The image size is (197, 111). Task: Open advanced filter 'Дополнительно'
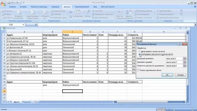point(100,18)
